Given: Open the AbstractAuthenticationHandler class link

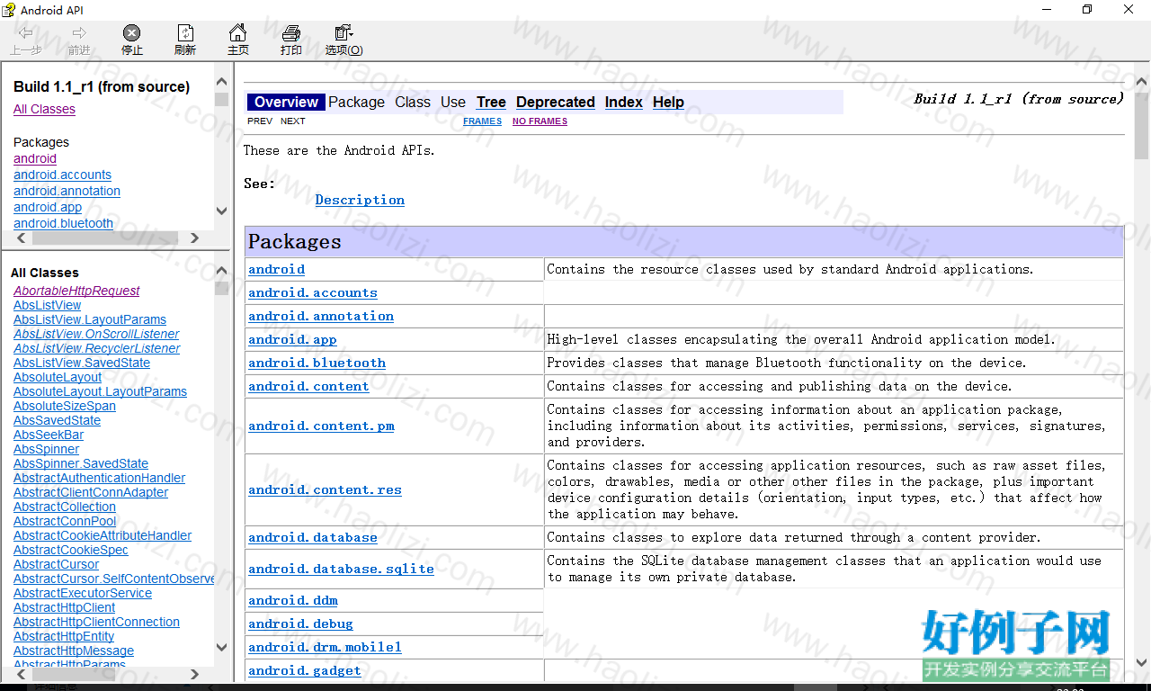Looking at the screenshot, I should point(100,478).
